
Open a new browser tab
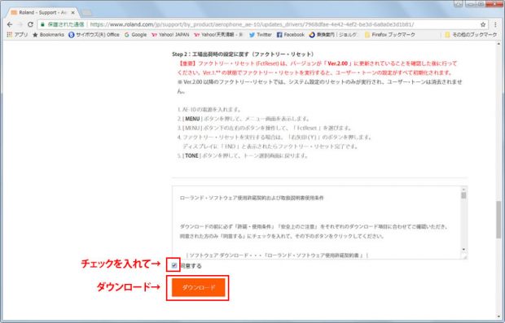(x=86, y=12)
